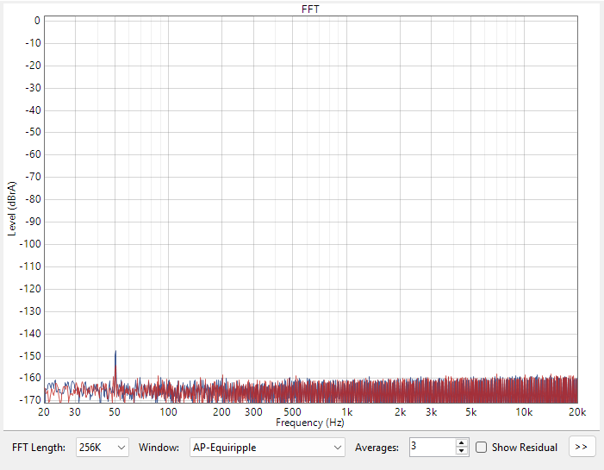Image resolution: width=604 pixels, height=470 pixels.
Task: Click the Level (dBrA) axis label
Action: click(12, 209)
